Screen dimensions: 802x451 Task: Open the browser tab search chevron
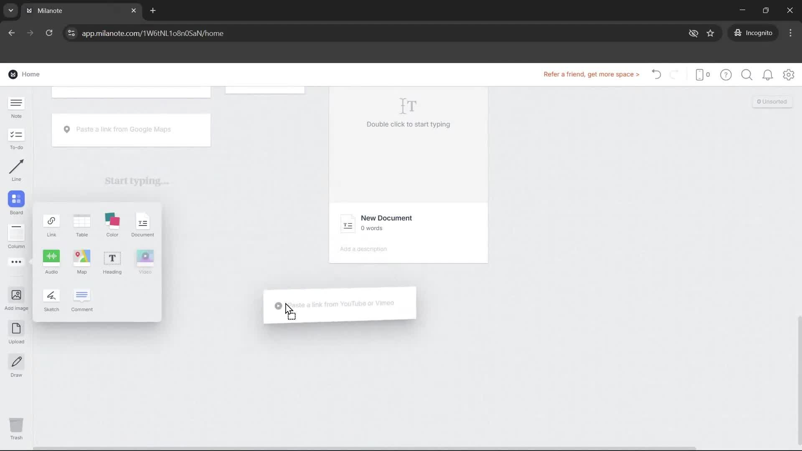click(10, 10)
